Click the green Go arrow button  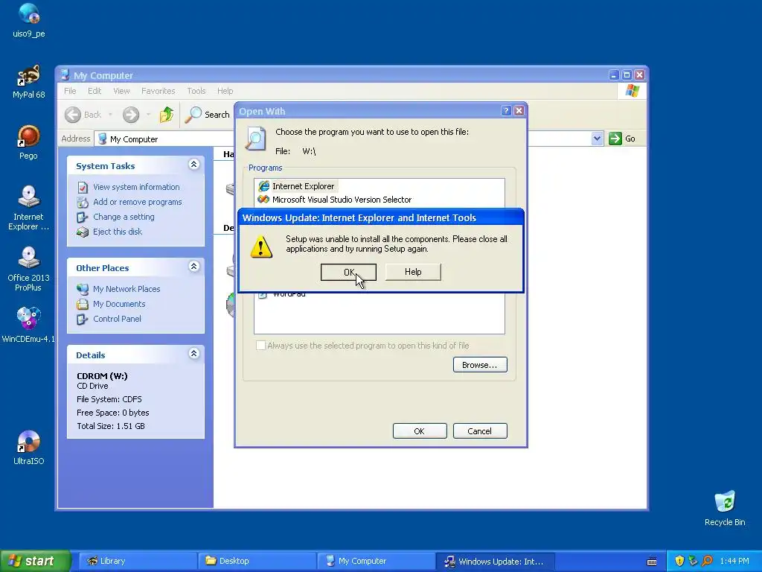pos(615,139)
